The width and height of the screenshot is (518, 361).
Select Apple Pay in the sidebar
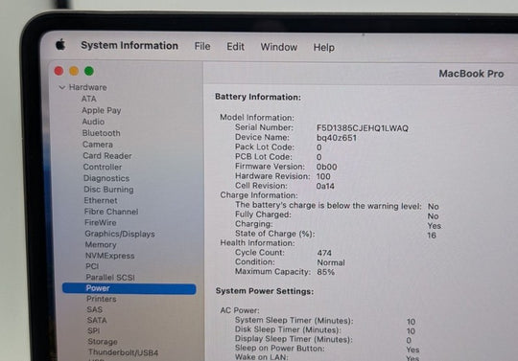coord(101,110)
